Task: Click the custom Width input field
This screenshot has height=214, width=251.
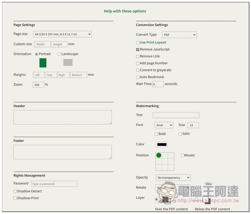Action: pos(42,44)
